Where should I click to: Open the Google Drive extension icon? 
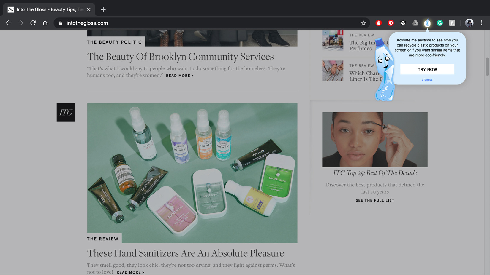click(415, 23)
